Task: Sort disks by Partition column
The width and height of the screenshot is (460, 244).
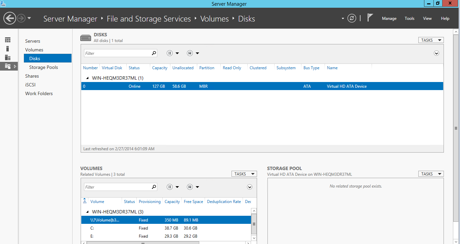Action: [x=207, y=68]
